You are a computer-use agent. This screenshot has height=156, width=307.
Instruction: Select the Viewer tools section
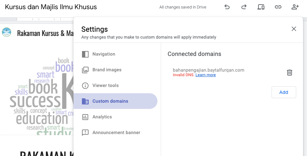pyautogui.click(x=105, y=85)
